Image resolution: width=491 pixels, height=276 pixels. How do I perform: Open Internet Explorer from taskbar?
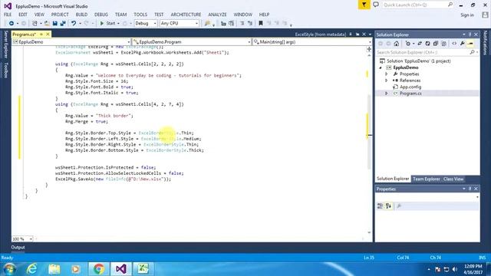pos(32,269)
